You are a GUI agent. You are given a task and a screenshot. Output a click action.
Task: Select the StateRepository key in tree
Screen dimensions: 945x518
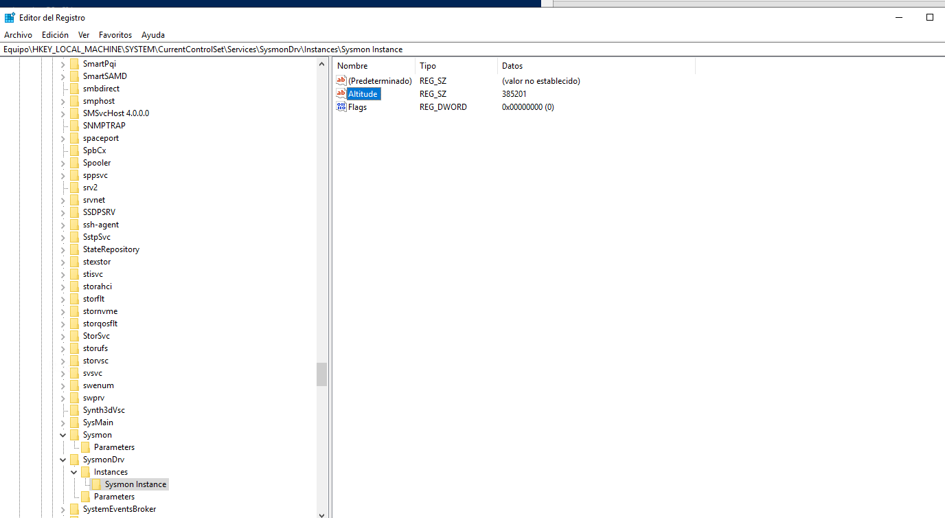[x=111, y=249]
